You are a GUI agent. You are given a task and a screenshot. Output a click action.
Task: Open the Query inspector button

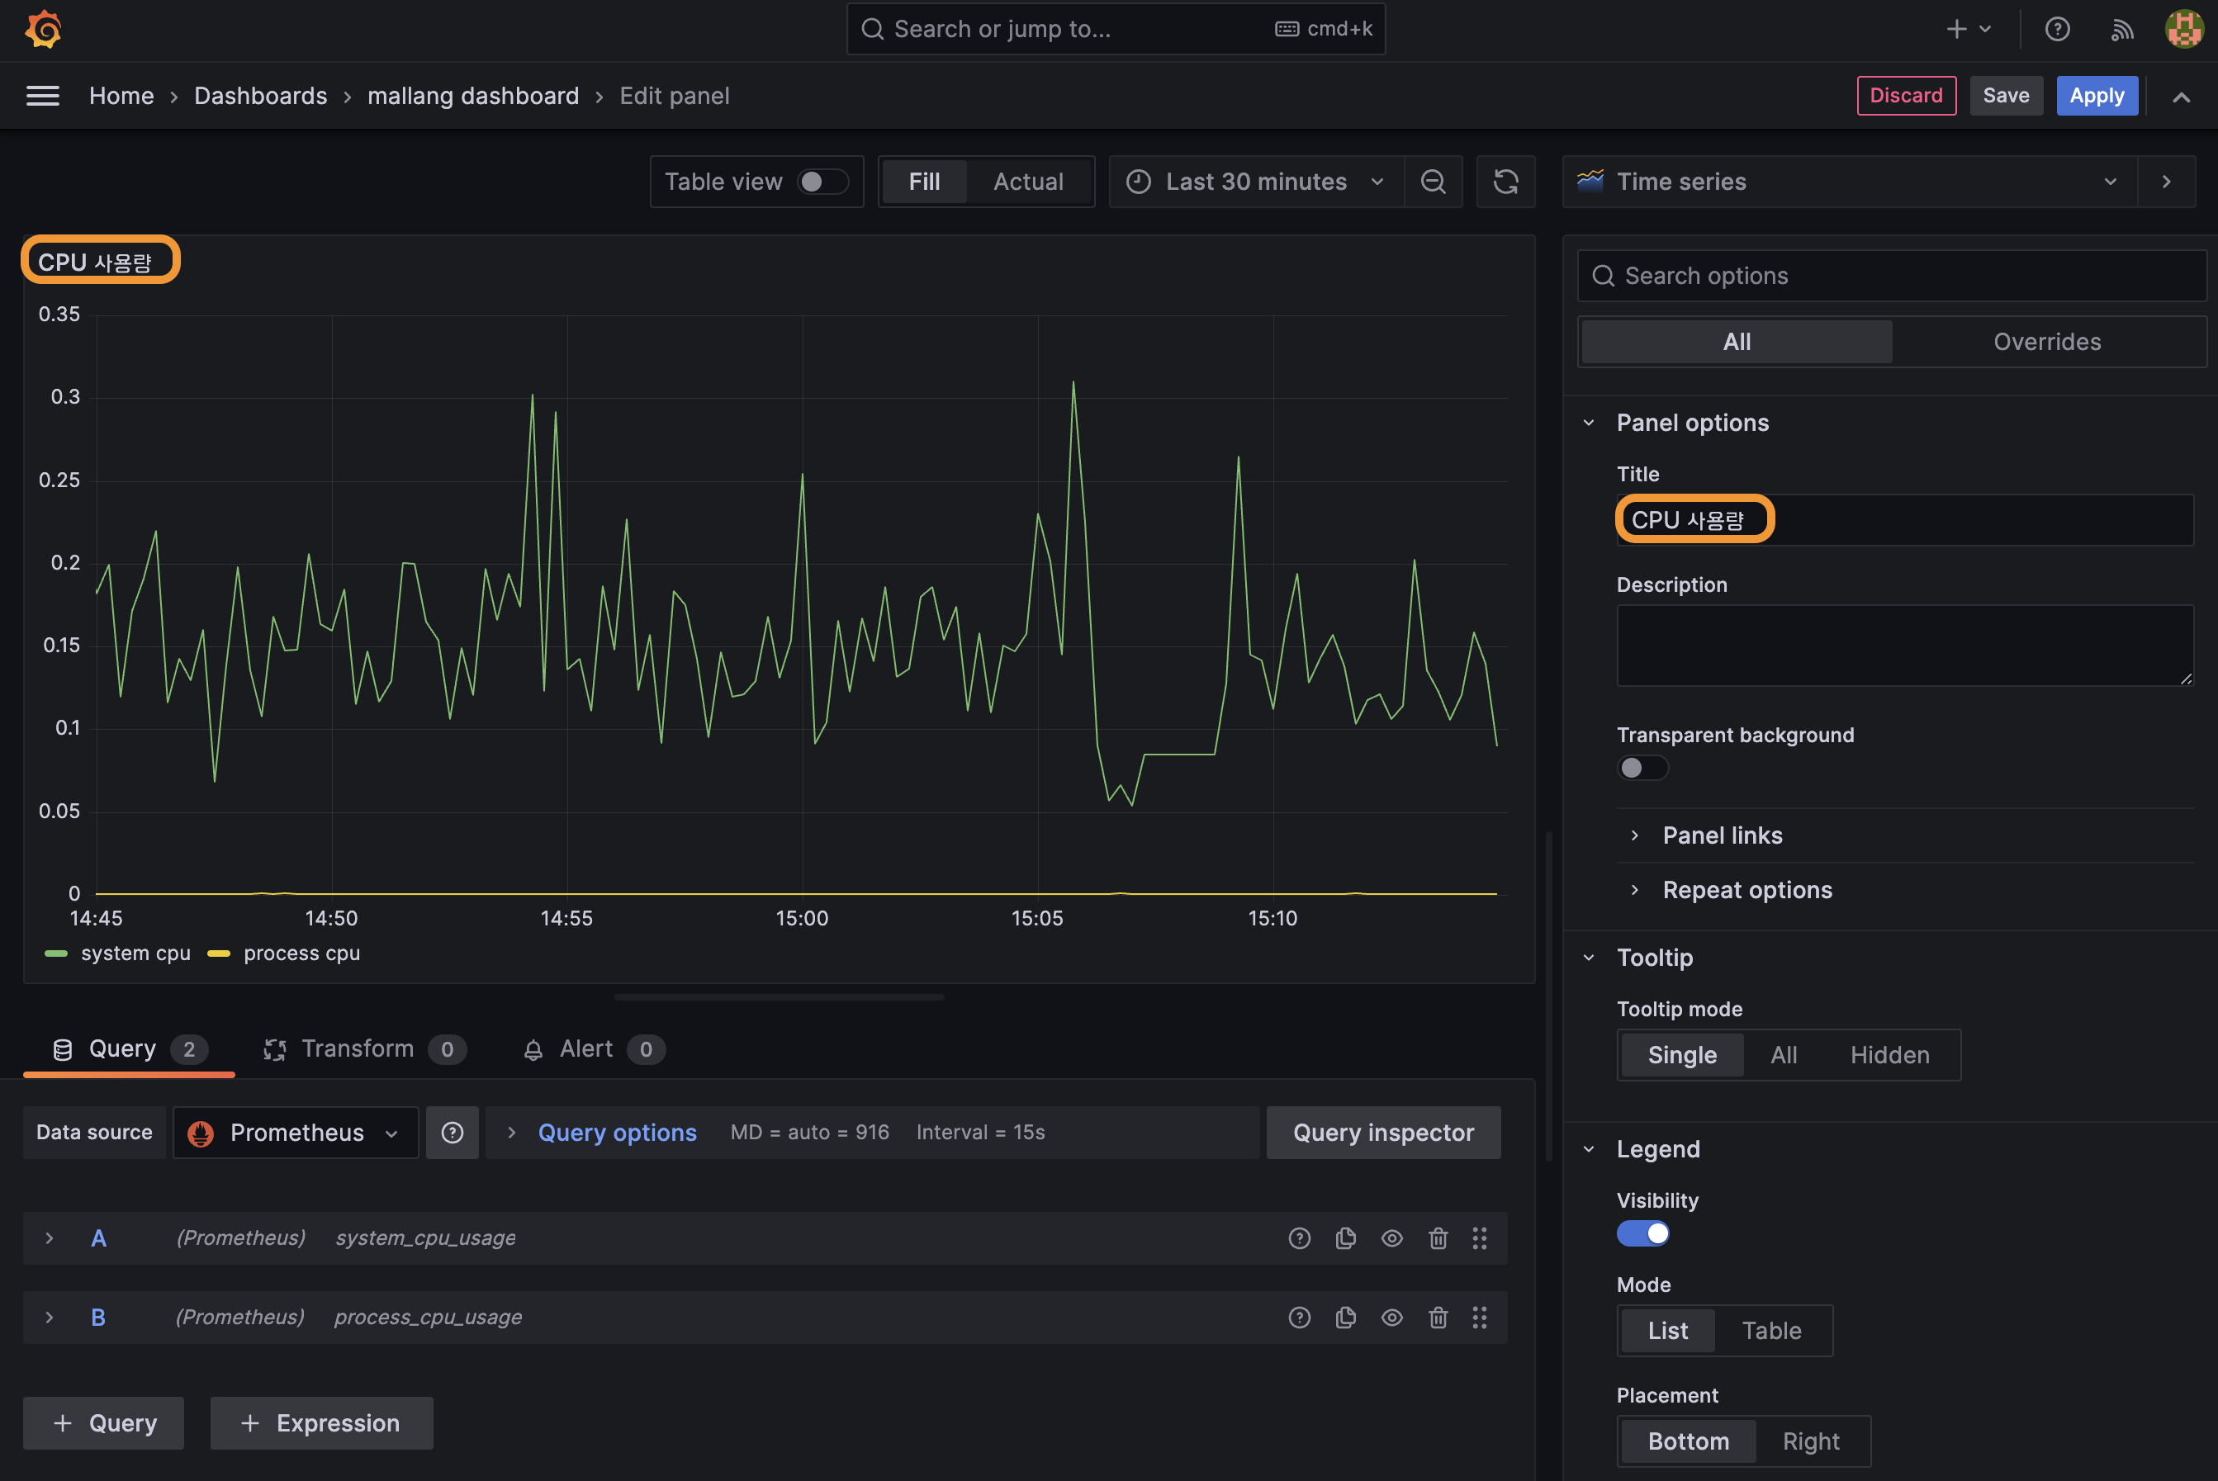(1382, 1133)
